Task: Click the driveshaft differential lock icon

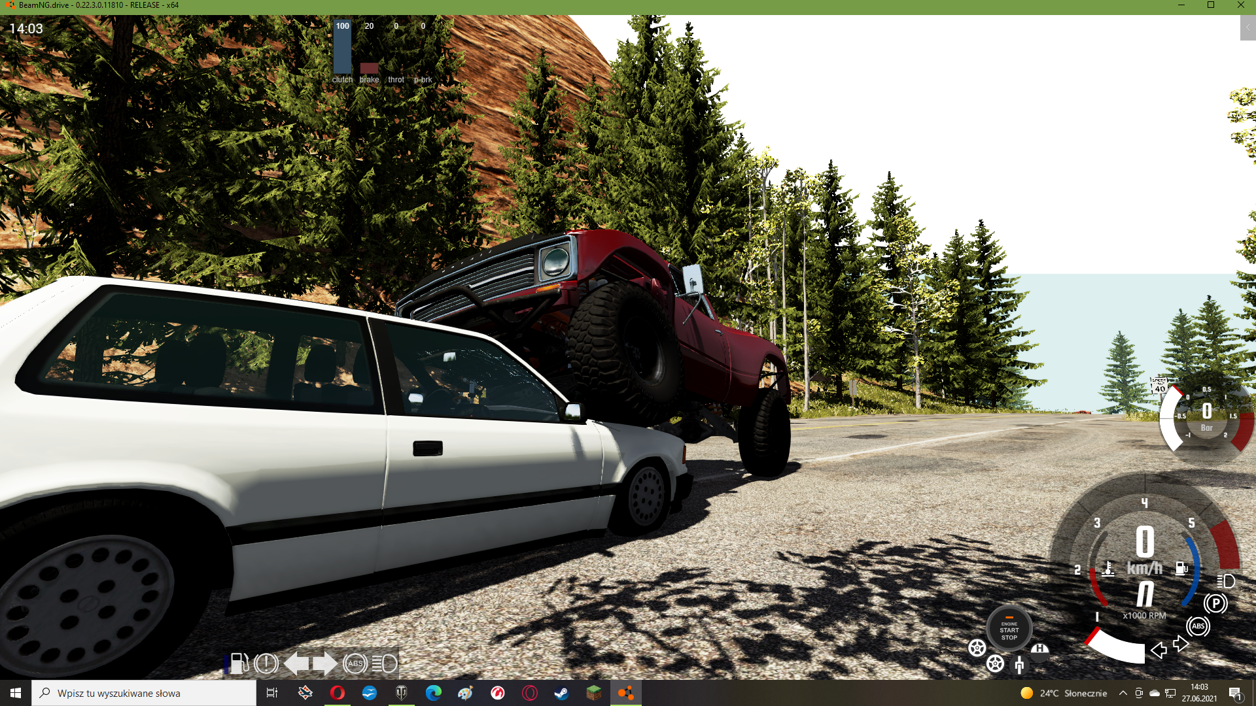Action: pos(1019,665)
